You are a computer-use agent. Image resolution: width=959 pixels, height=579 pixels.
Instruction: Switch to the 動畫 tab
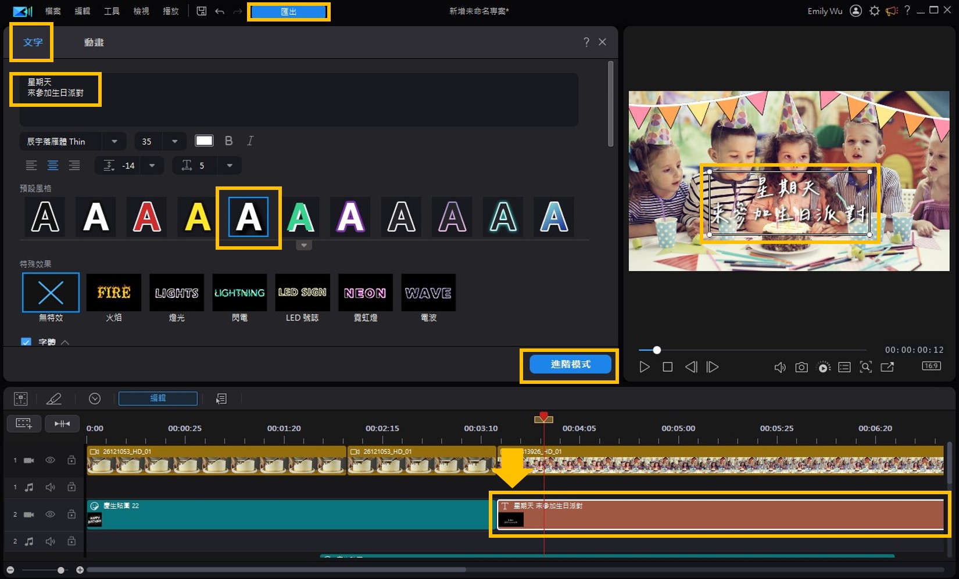point(94,42)
